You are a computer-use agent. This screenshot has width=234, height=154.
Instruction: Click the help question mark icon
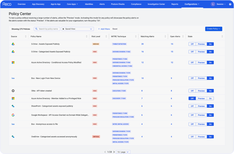tap(230, 4)
